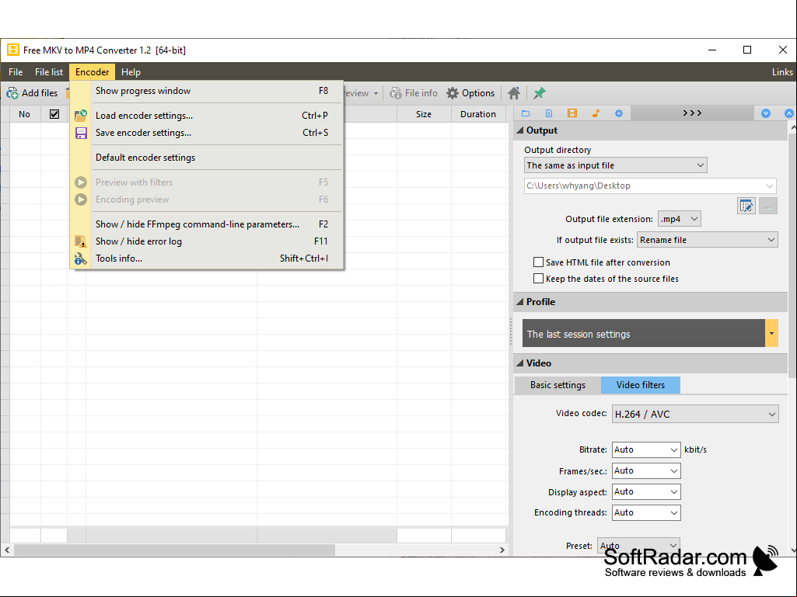Click the horizontal scrollbar right arrow
Screen dimensions: 797x597
[502, 550]
